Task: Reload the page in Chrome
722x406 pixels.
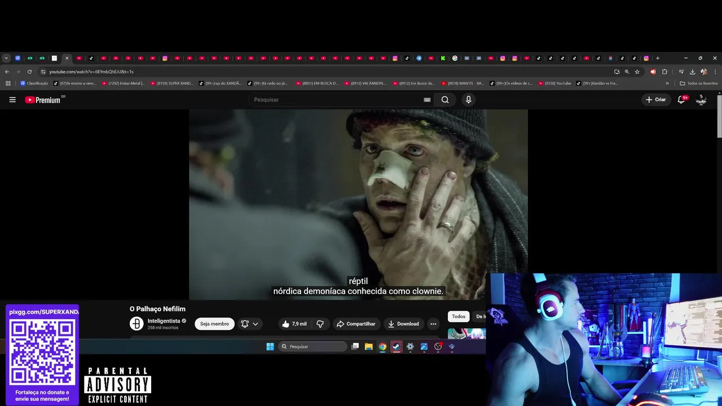Action: [x=29, y=72]
